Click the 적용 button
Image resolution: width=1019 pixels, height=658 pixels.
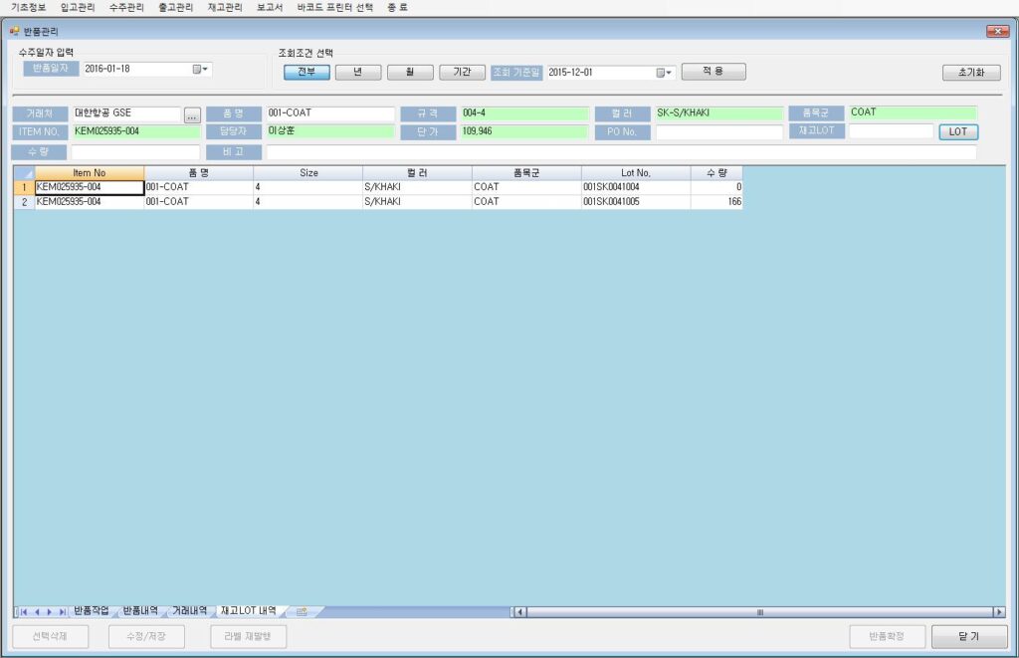(713, 72)
